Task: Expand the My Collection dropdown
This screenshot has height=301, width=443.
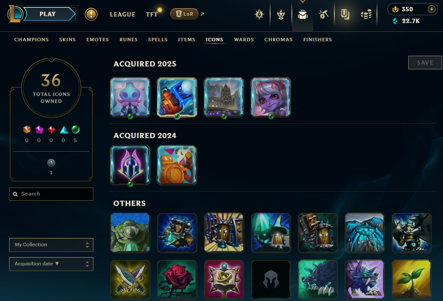Action: [x=51, y=245]
